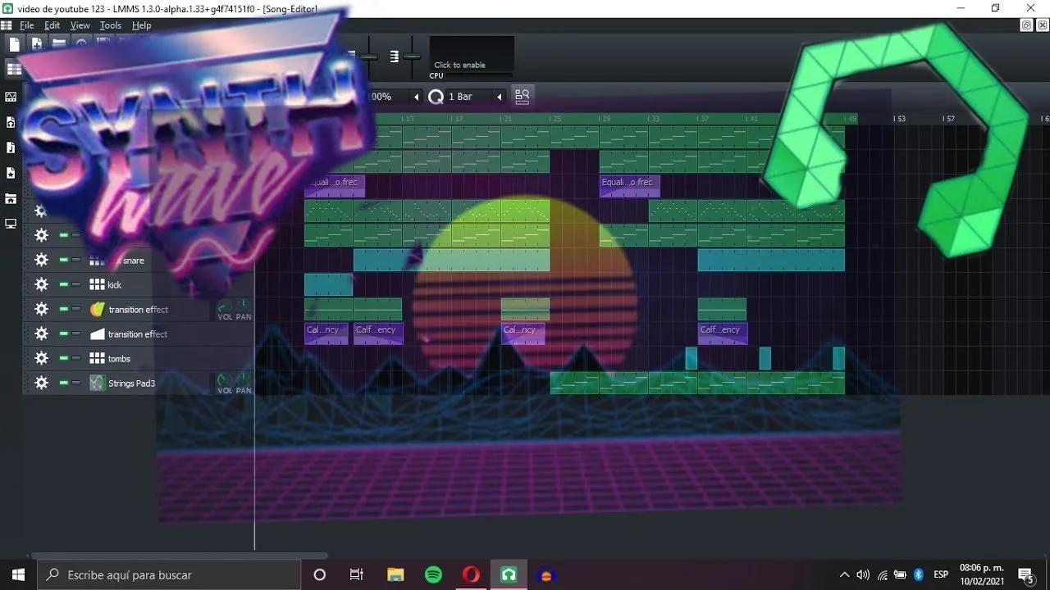Click the kick track beat/bassline icon
Image resolution: width=1050 pixels, height=590 pixels.
point(97,285)
